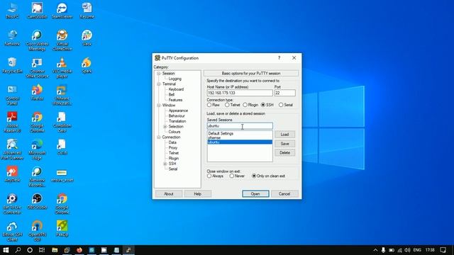Open the Translation category

177,121
